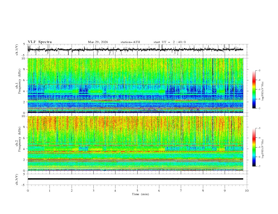
Task: Click the ch.1 spectrogram color scale bar
Action: tap(254, 89)
